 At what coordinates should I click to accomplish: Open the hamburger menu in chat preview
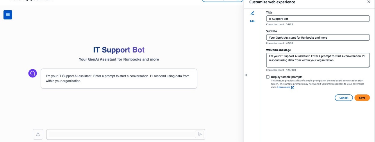8,15
